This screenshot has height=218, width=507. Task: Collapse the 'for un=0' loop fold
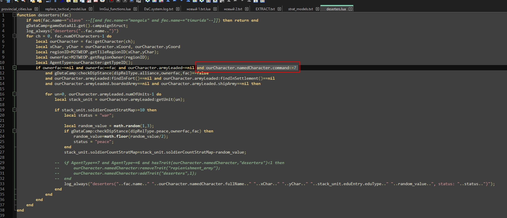tap(14, 94)
